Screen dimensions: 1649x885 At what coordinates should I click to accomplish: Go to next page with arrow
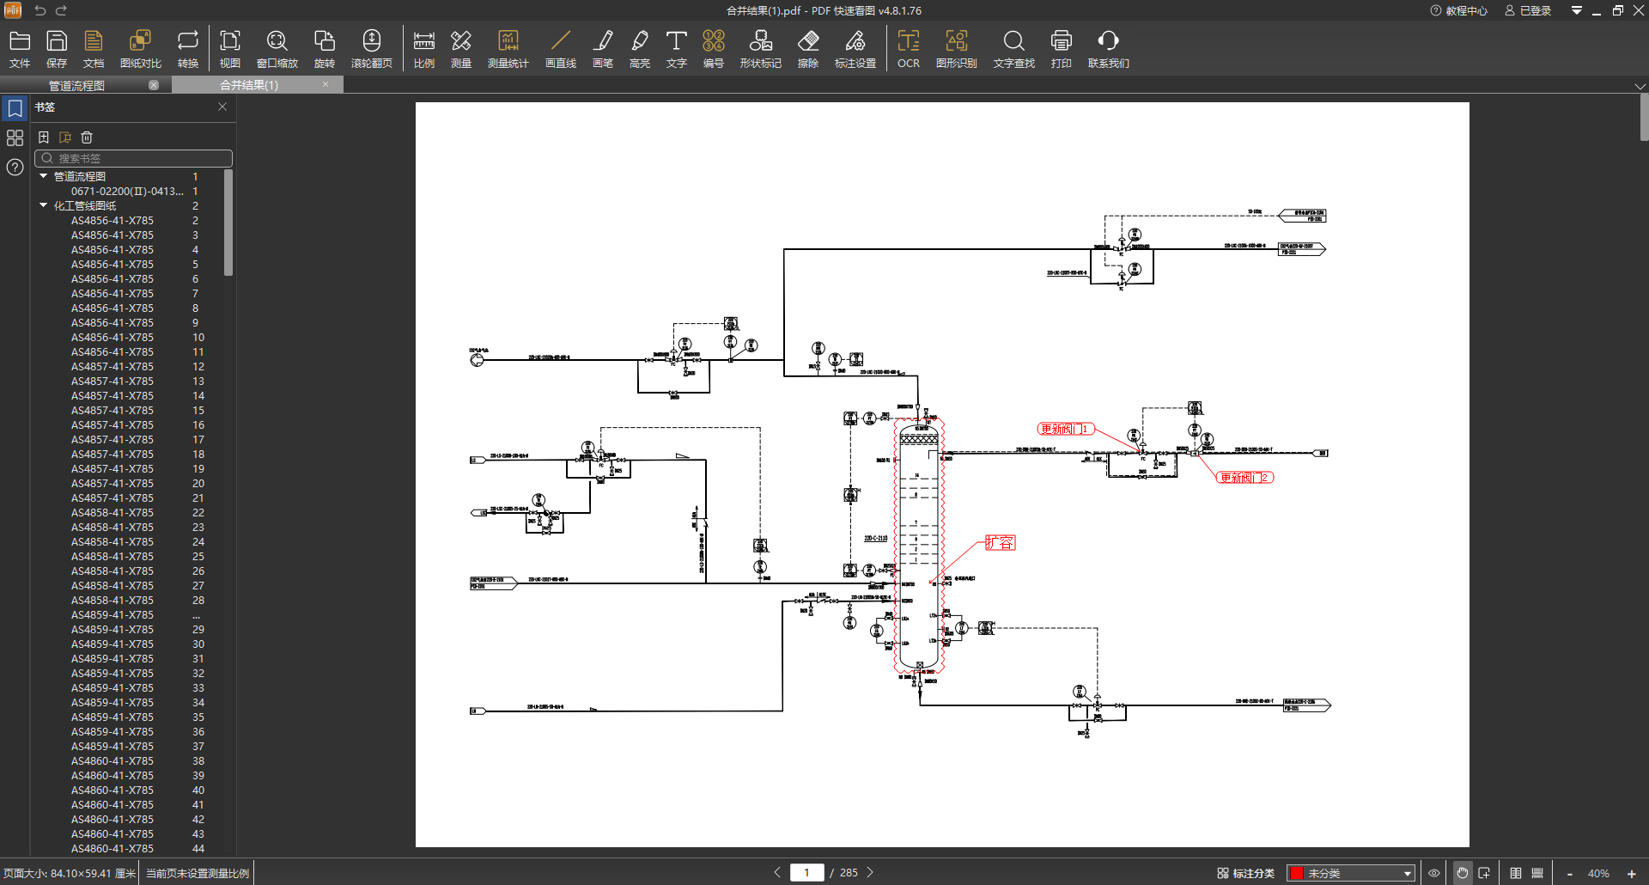point(870,872)
